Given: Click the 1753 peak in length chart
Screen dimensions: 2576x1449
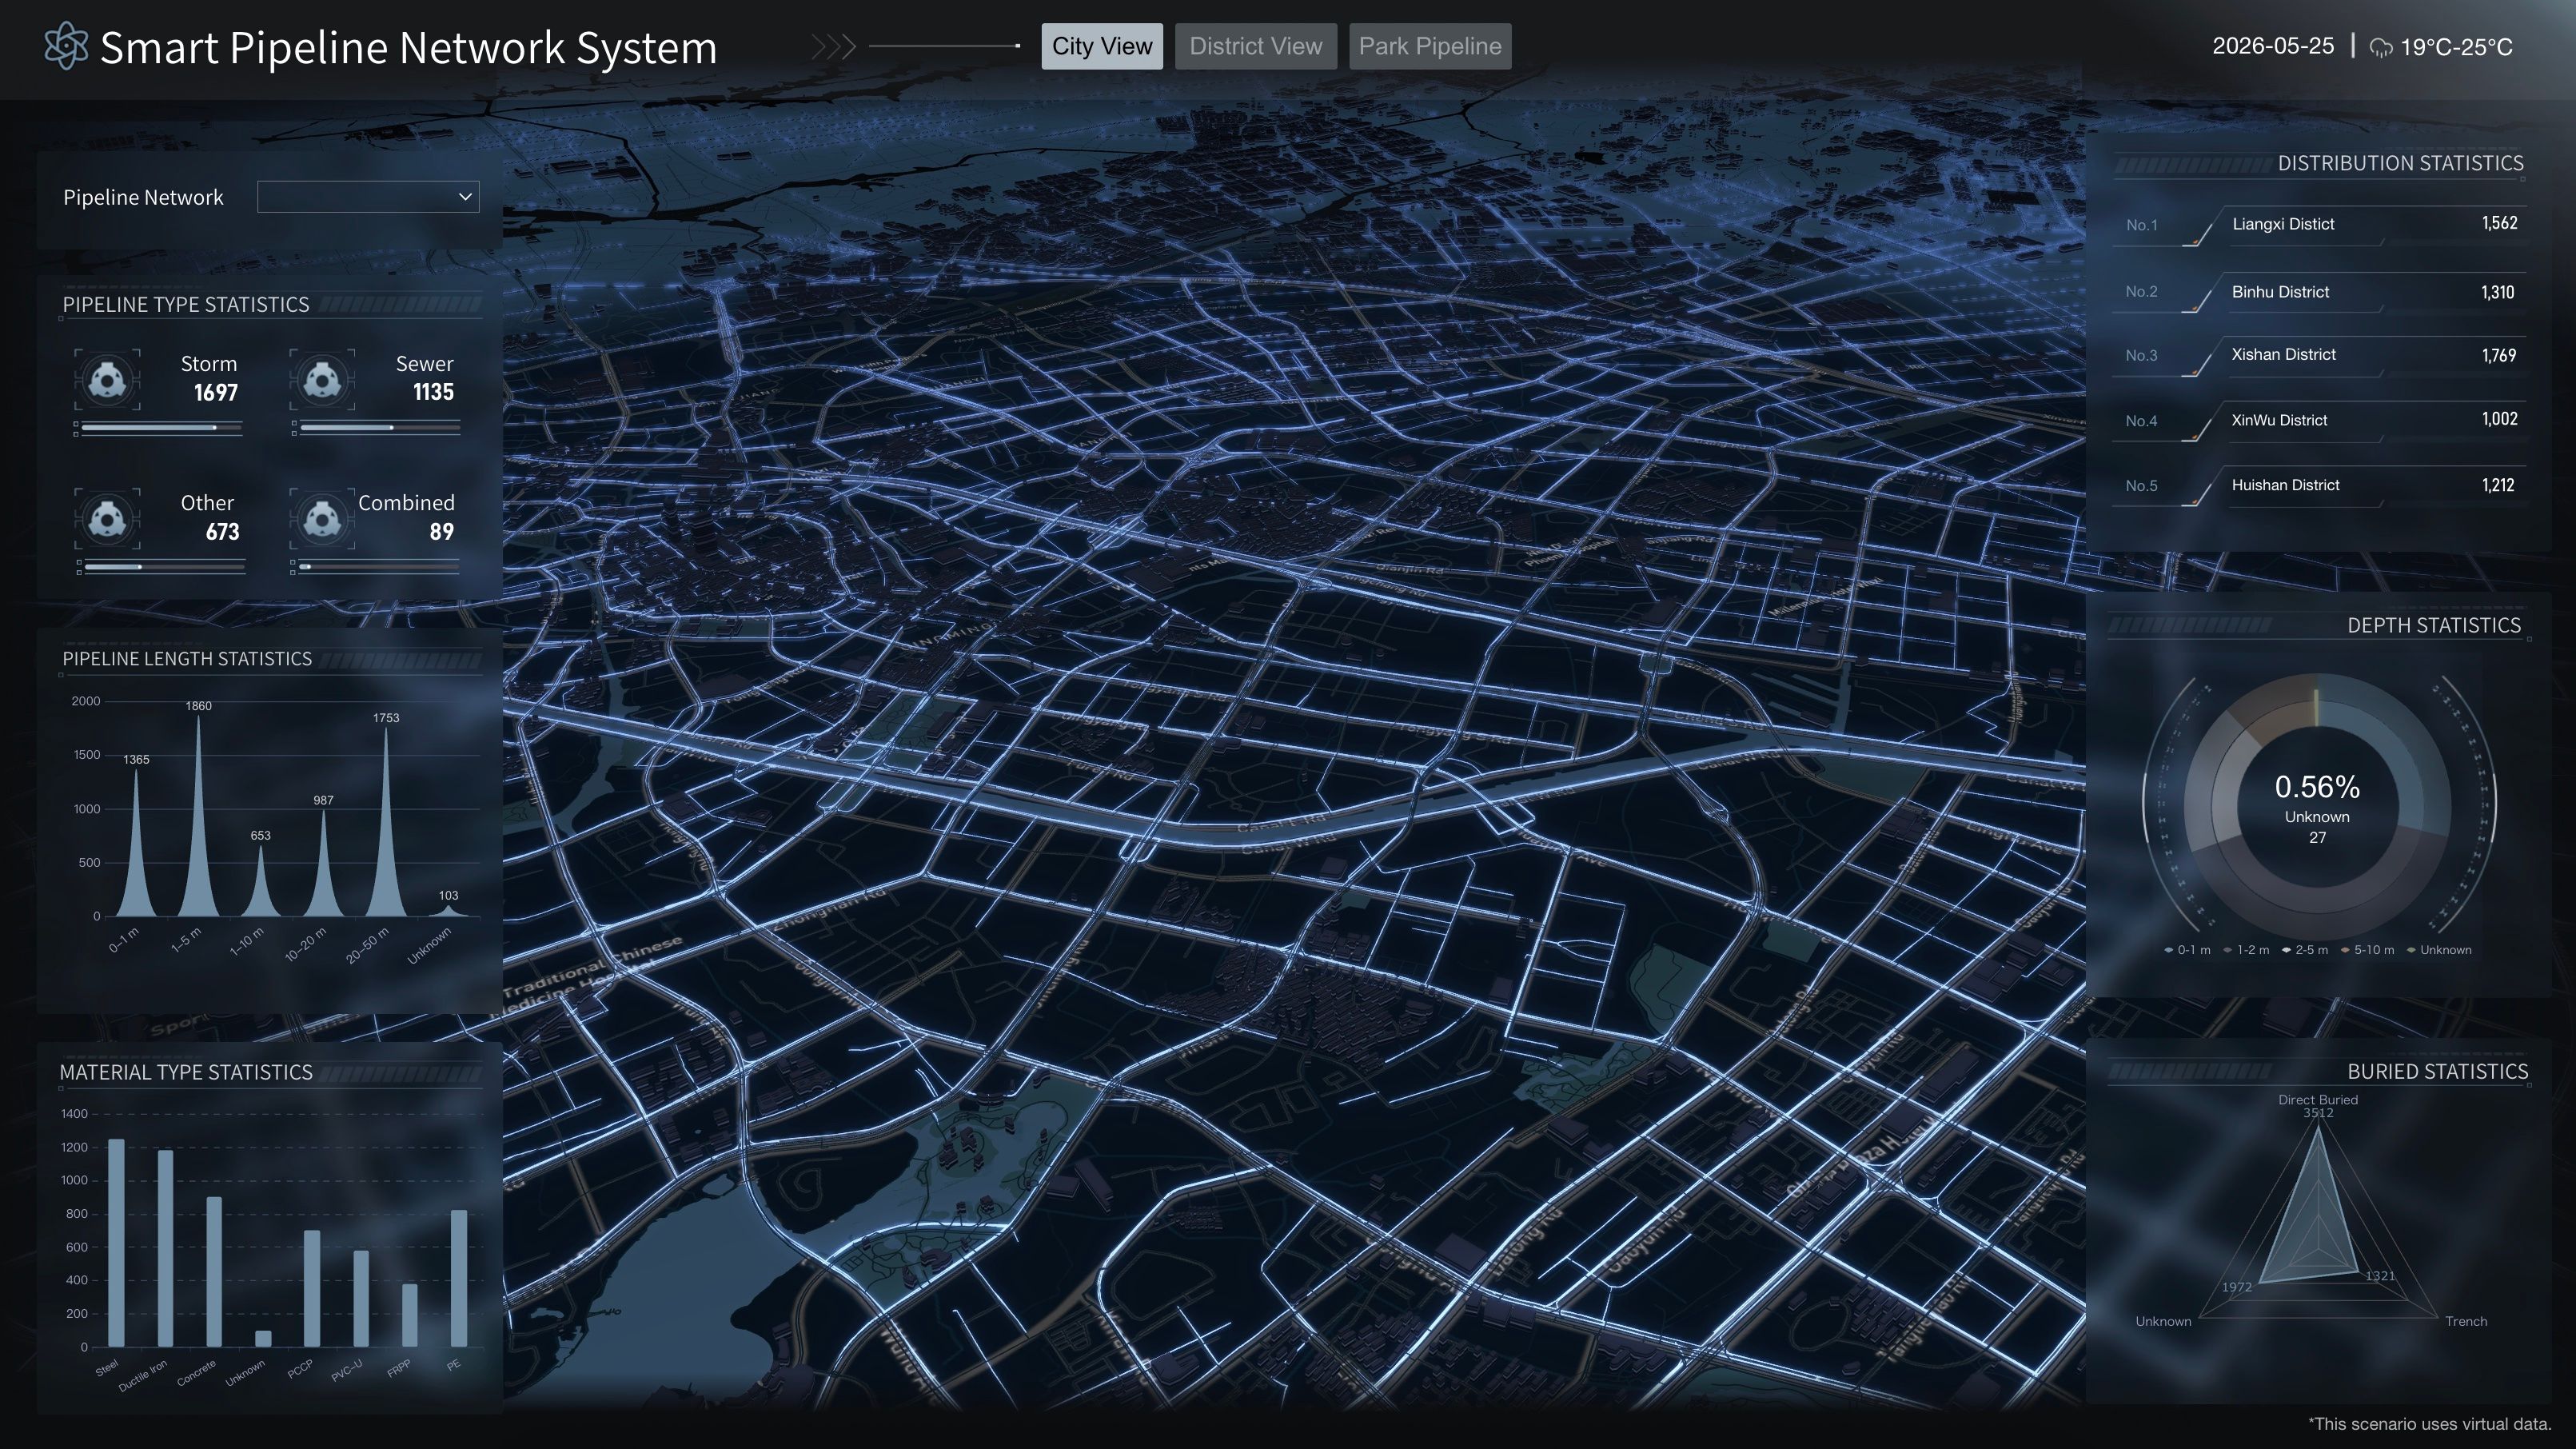Looking at the screenshot, I should (x=386, y=821).
